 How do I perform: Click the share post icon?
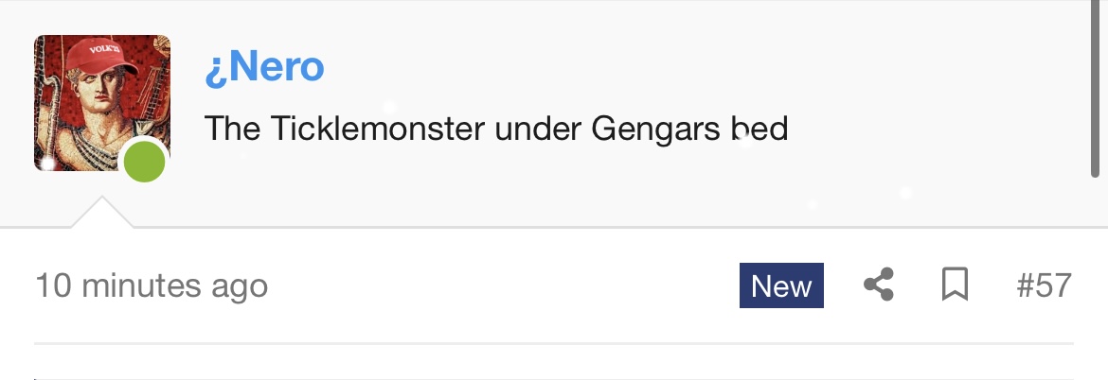point(879,285)
